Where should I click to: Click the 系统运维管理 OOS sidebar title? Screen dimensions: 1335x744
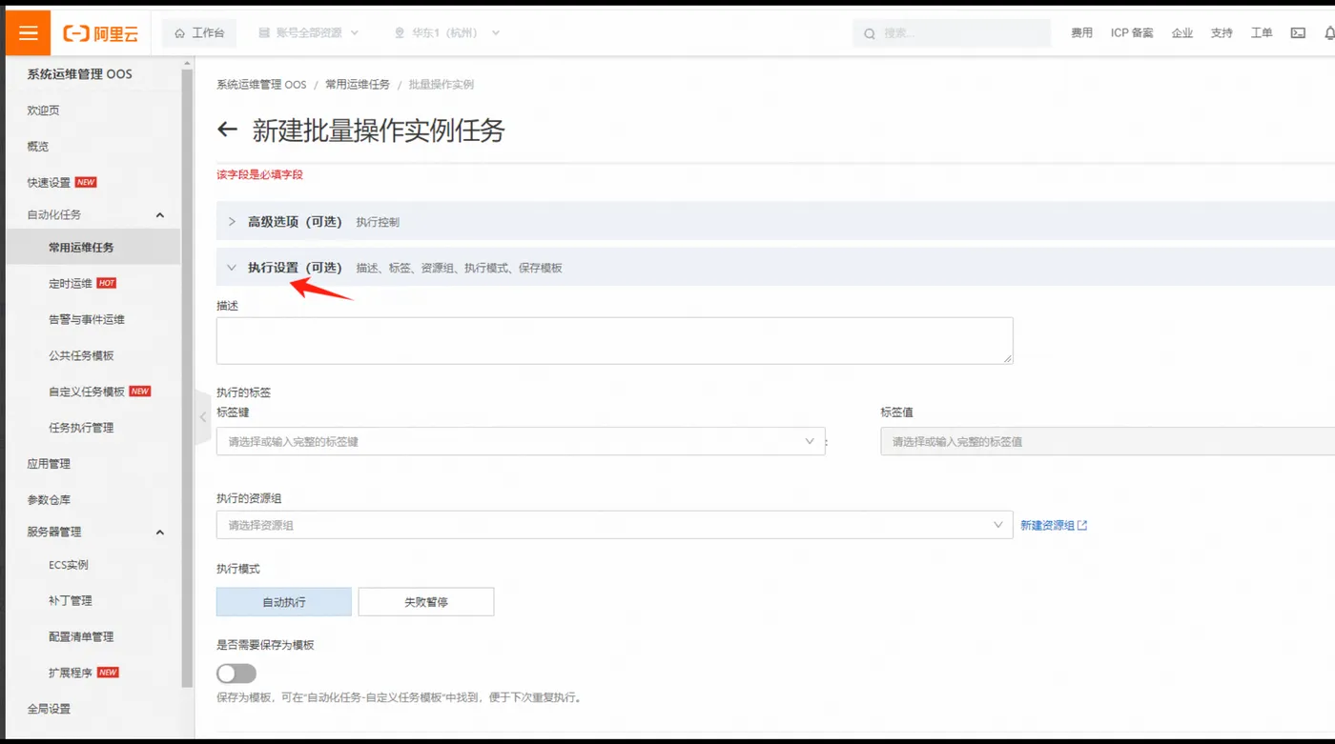79,74
